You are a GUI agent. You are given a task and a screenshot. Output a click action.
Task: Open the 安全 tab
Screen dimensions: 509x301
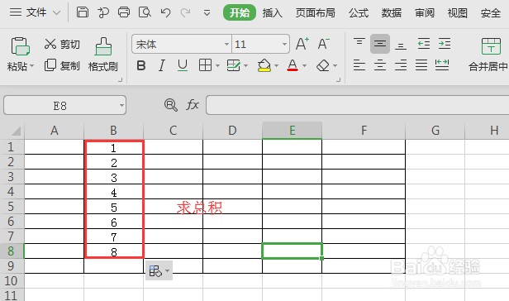pyautogui.click(x=491, y=12)
